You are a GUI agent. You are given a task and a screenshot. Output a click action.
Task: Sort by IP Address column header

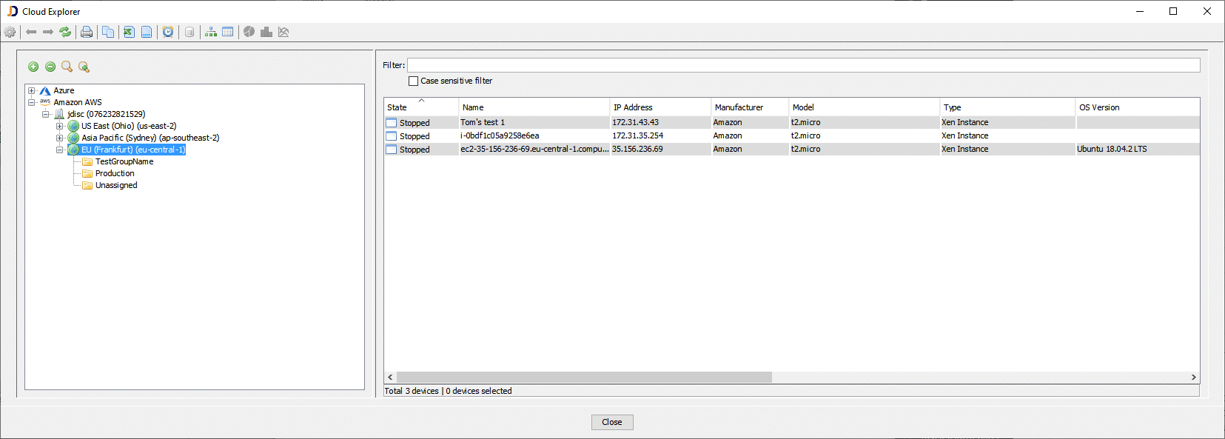click(x=660, y=107)
